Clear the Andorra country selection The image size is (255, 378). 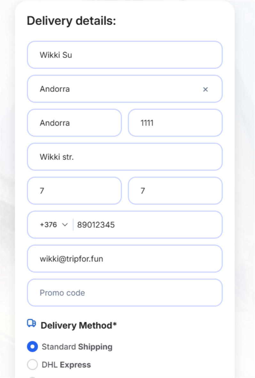click(205, 90)
